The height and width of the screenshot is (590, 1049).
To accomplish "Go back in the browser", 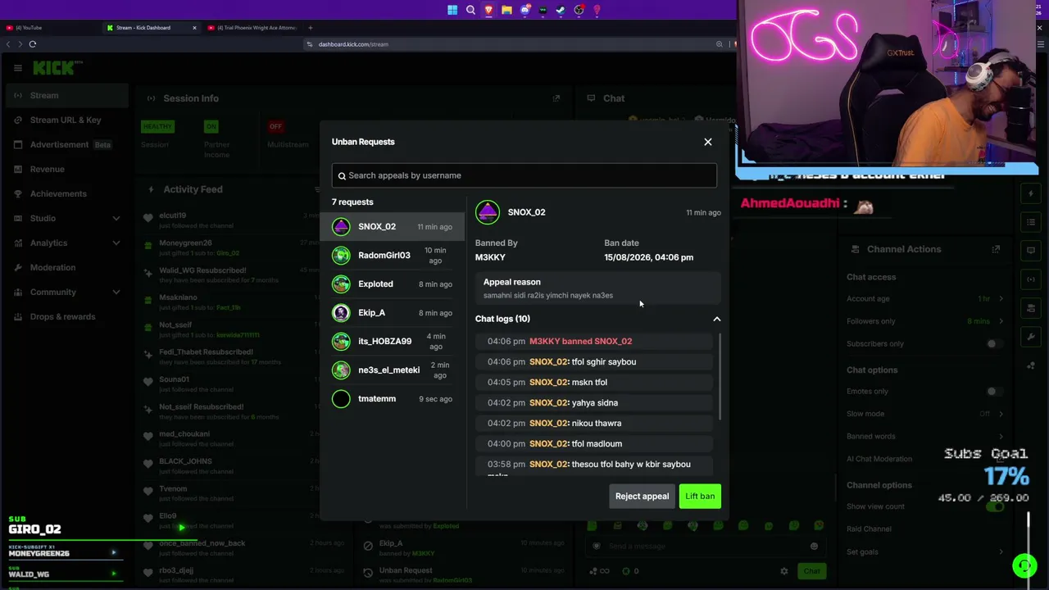I will 8,44.
